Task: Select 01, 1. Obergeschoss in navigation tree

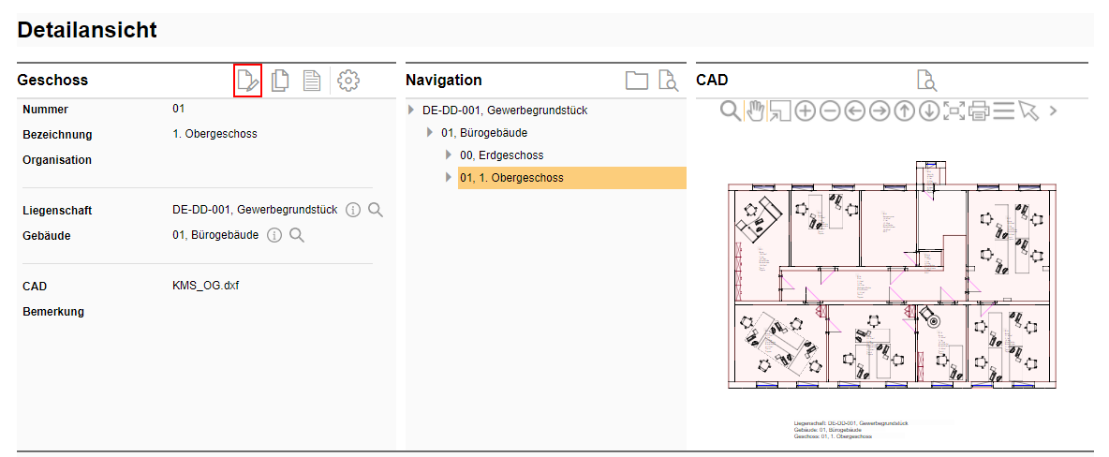Action: point(511,178)
